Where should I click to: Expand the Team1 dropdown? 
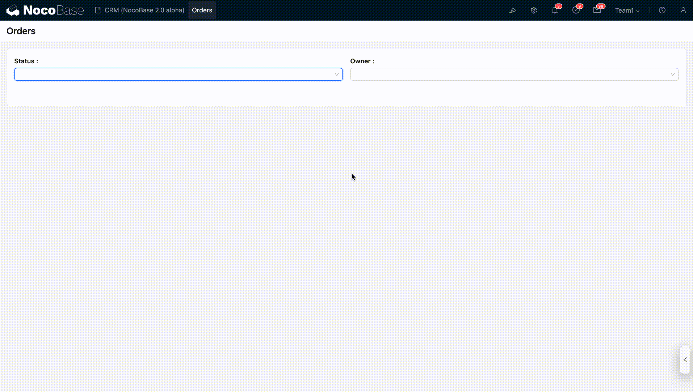[627, 10]
